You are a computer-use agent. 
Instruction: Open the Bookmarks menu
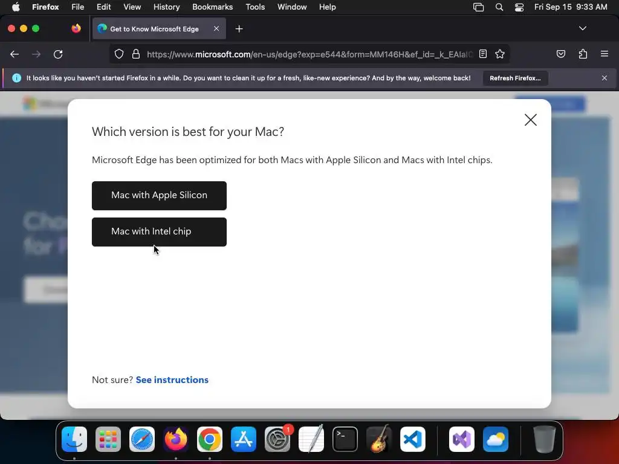(212, 7)
